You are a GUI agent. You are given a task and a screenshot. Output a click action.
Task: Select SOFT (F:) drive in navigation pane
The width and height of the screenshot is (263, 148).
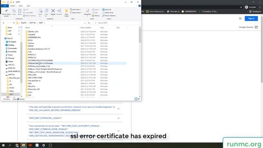point(11,75)
